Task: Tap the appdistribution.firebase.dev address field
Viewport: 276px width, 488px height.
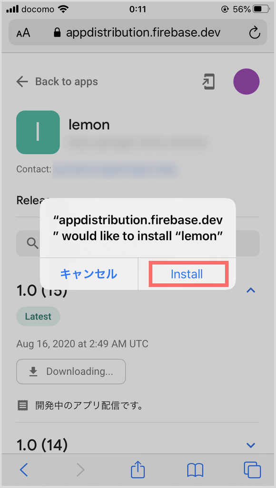Action: click(x=138, y=33)
